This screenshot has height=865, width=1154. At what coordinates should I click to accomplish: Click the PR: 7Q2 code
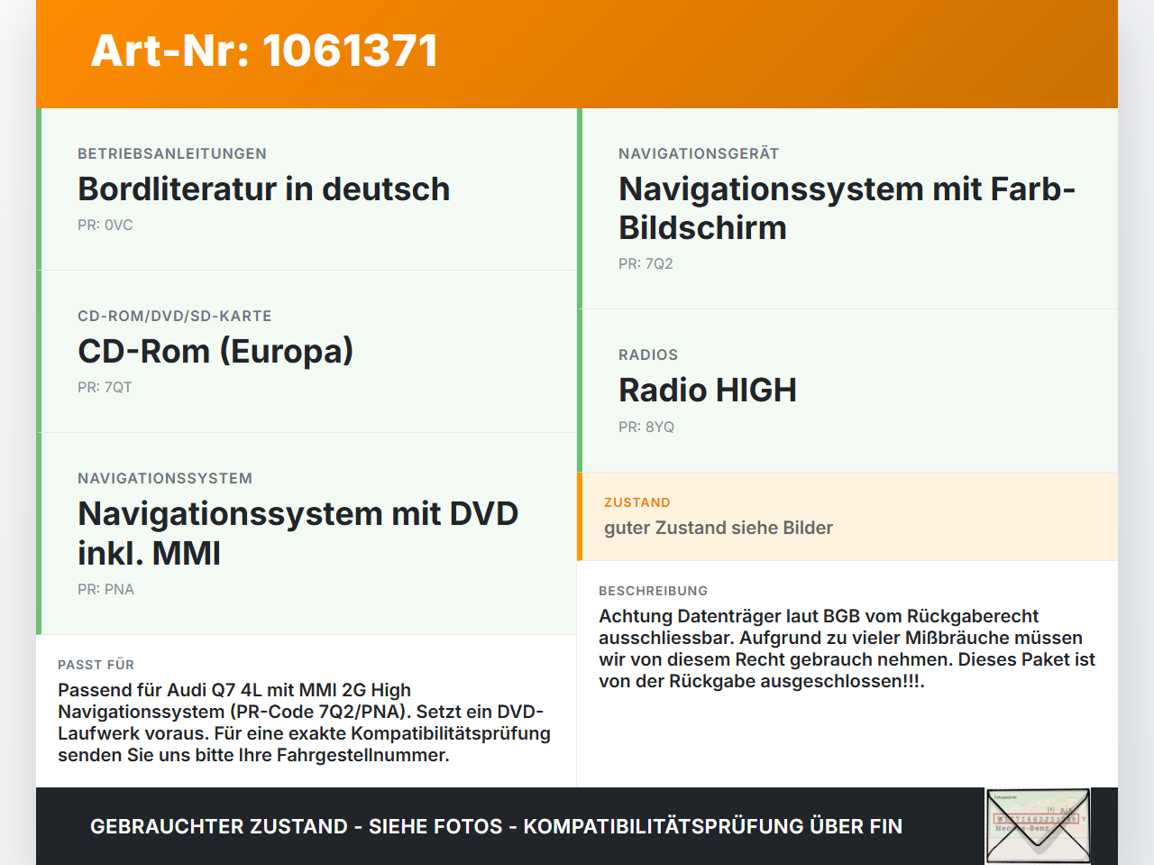coord(646,264)
